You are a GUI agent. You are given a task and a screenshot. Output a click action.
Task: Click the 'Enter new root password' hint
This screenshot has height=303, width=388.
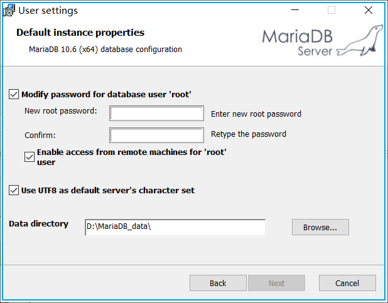[x=256, y=114]
